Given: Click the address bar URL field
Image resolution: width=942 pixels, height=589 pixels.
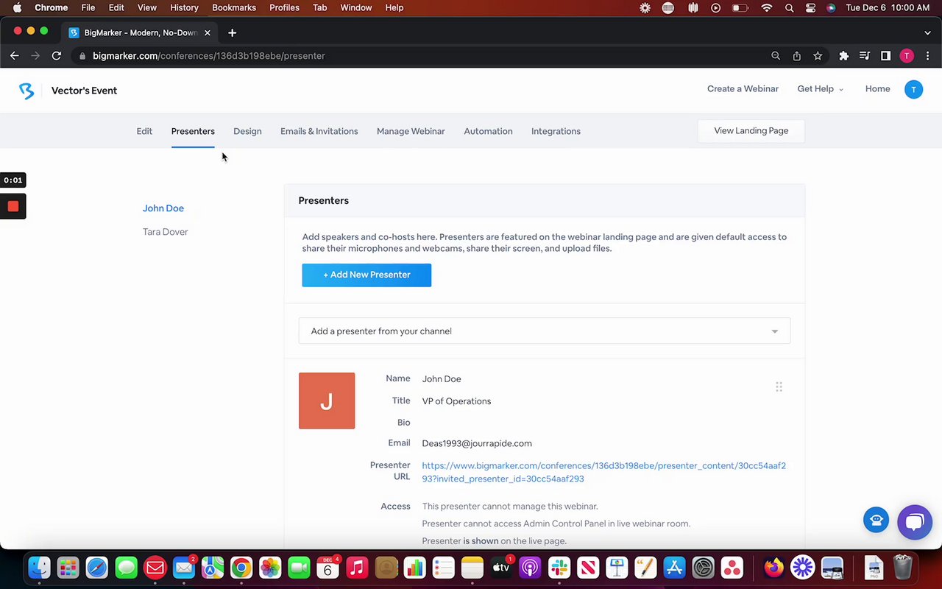Looking at the screenshot, I should click(419, 56).
